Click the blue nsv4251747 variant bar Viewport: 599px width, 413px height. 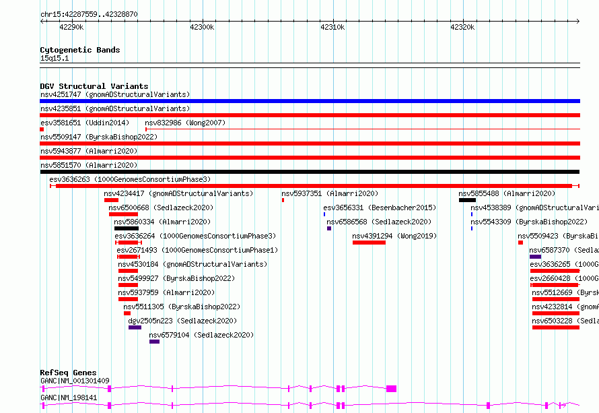click(310, 101)
